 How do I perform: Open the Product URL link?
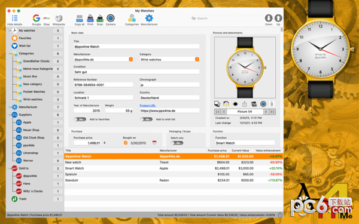[148, 106]
